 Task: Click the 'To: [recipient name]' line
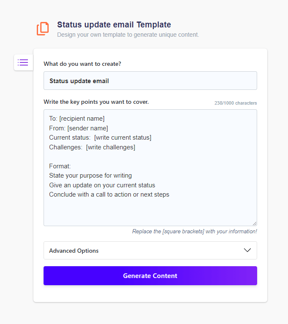coord(77,119)
